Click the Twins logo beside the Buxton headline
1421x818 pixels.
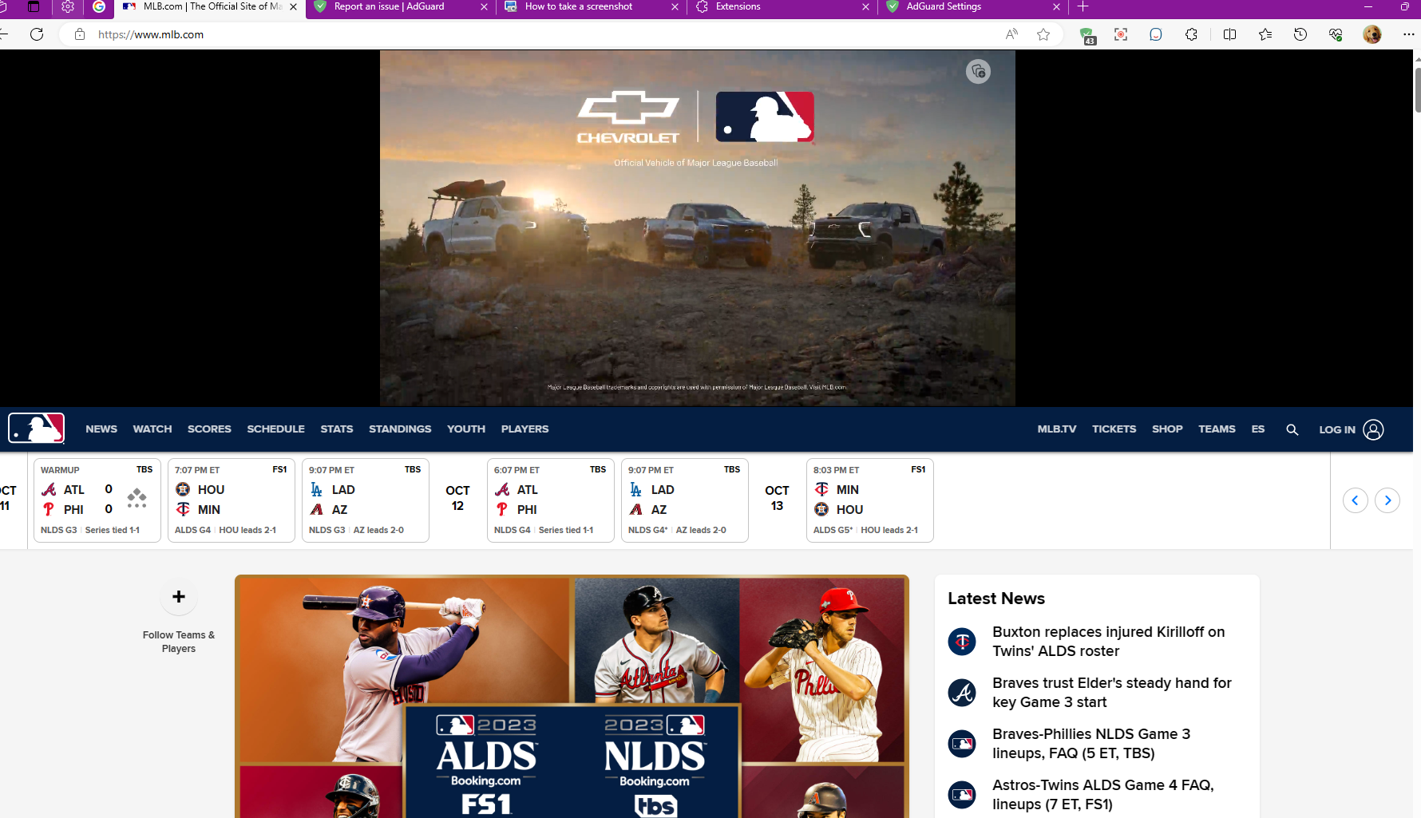961,642
